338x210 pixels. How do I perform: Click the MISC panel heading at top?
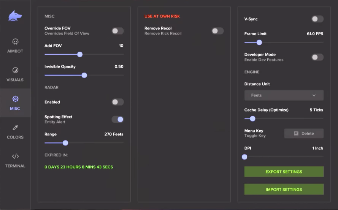tap(49, 16)
